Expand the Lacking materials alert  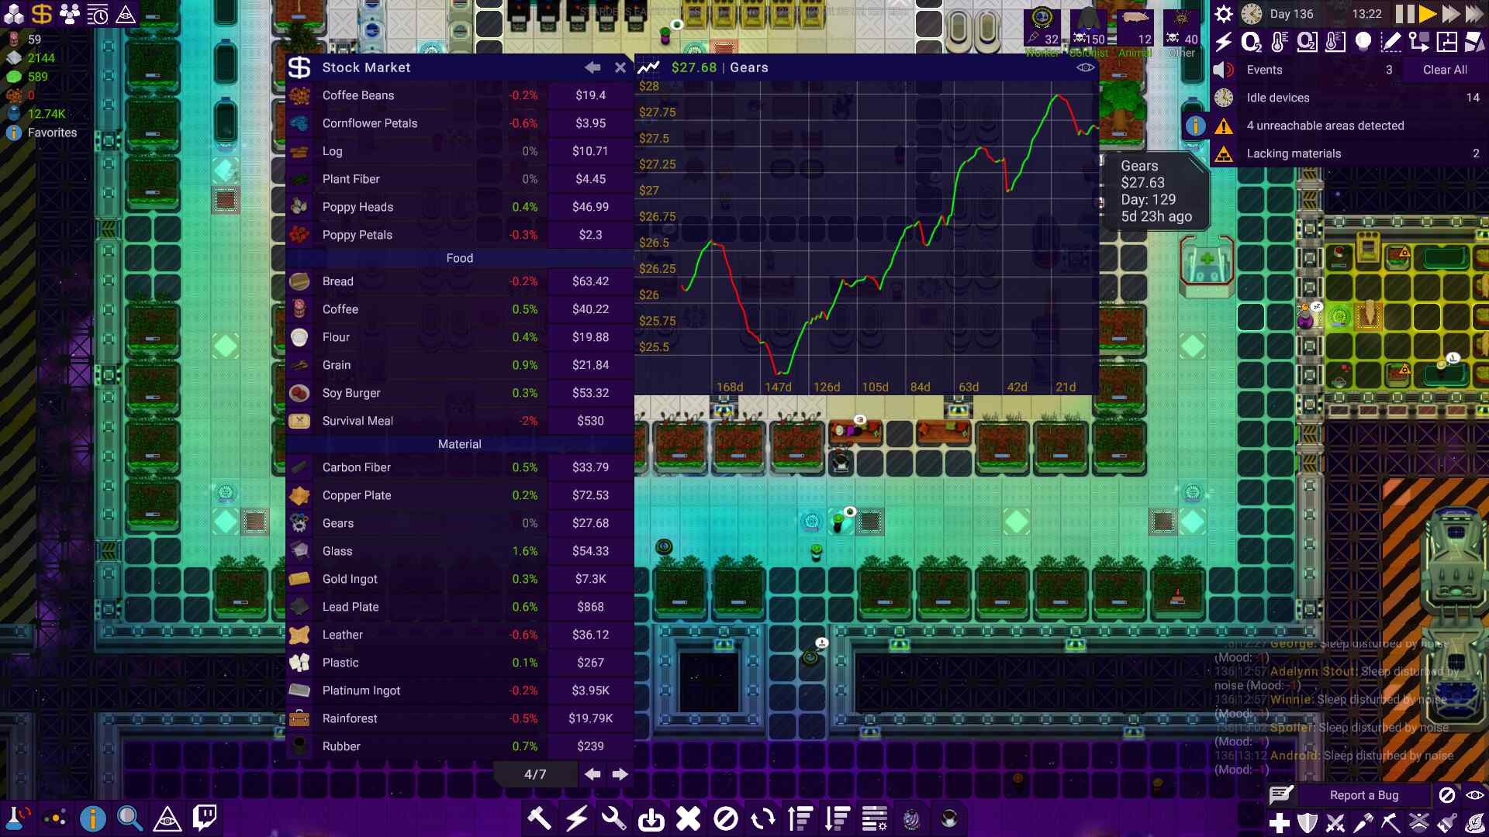pos(1294,153)
